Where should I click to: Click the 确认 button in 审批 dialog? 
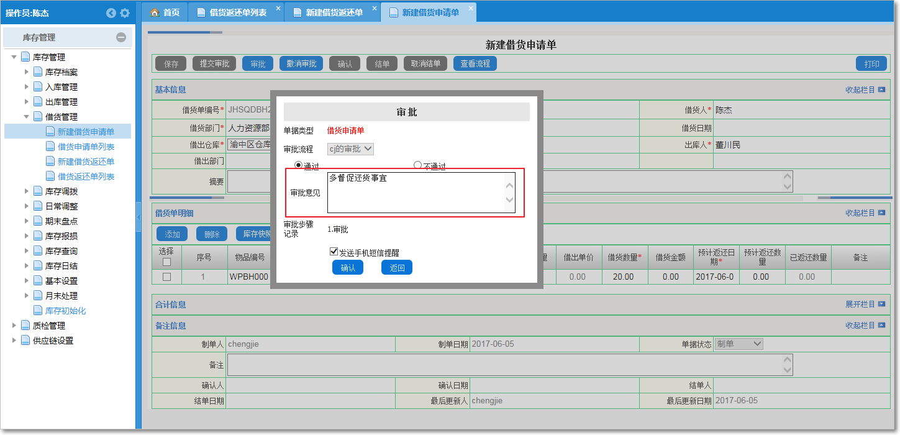348,268
